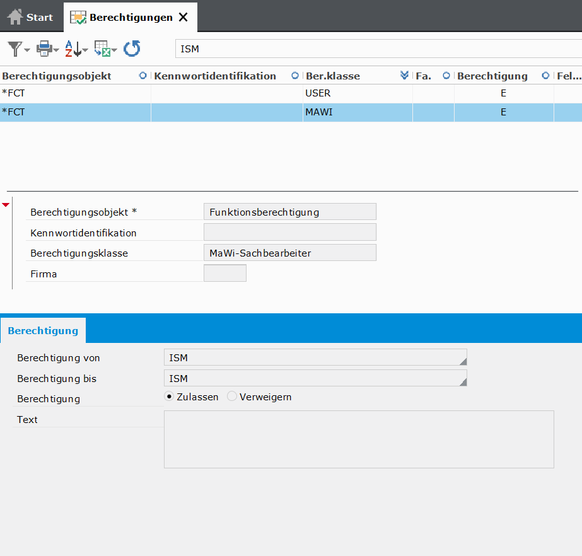Viewport: 582px width, 556px height.
Task: Select the lower Berechtigung section tab
Action: (x=43, y=330)
